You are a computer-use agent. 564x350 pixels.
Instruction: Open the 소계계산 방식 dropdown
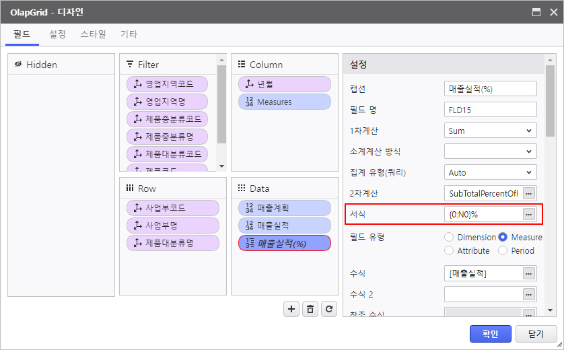tap(490, 151)
